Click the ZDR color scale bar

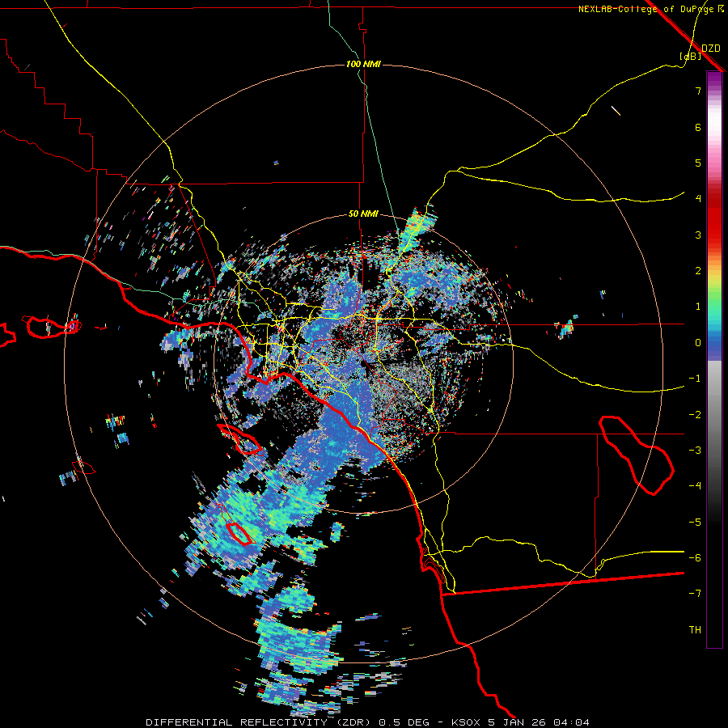click(714, 359)
